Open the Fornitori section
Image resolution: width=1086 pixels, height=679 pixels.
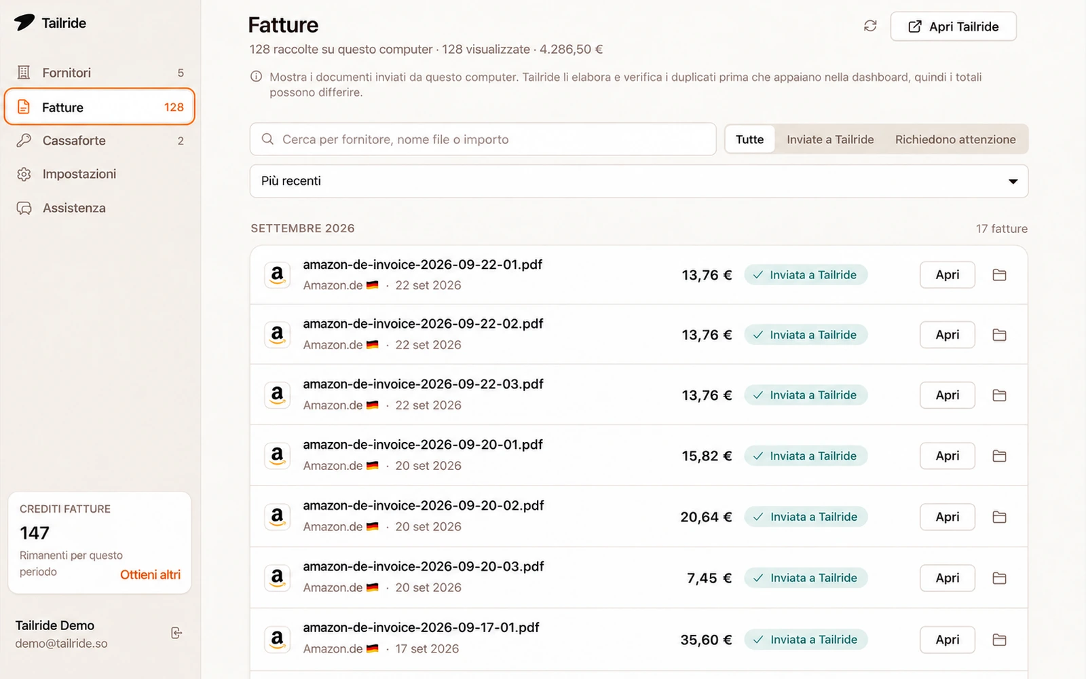point(100,73)
